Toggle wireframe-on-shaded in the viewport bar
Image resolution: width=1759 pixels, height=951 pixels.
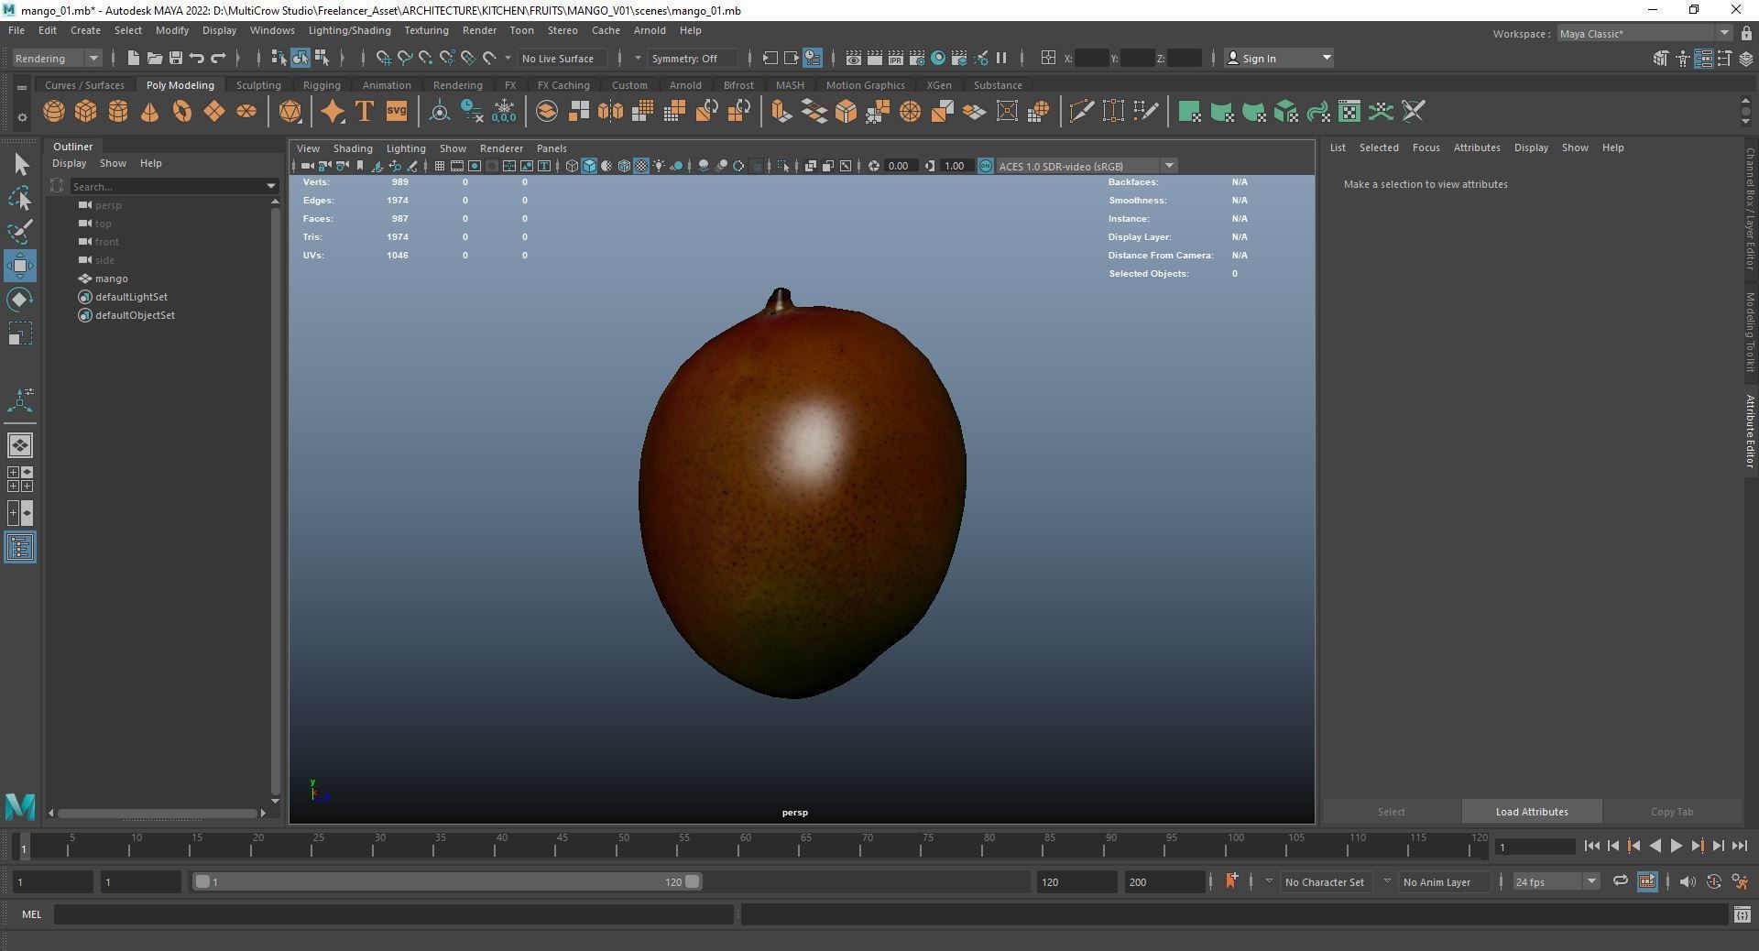pos(624,166)
